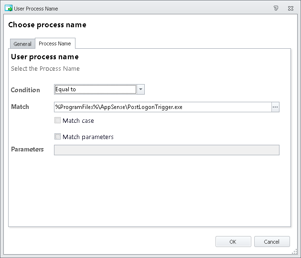Open the Condition dropdown arrow
301x258 pixels.
coord(140,89)
